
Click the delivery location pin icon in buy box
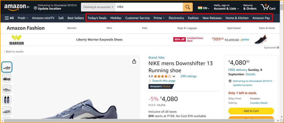(x=230, y=81)
